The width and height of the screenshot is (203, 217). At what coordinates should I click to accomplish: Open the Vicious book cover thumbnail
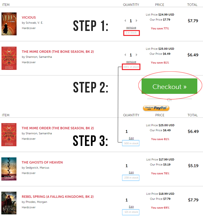(9, 24)
